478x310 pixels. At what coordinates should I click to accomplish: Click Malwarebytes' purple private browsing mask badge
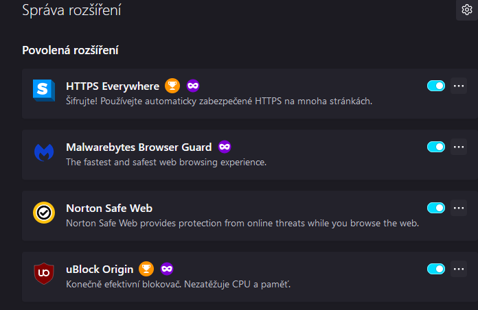pyautogui.click(x=225, y=147)
